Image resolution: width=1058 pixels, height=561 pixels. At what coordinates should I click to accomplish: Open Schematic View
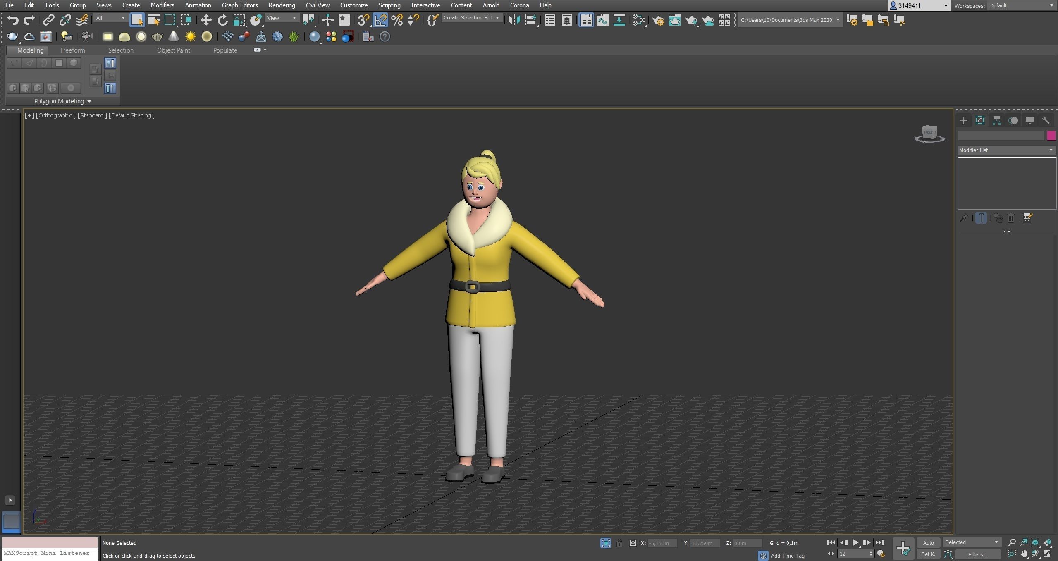(x=619, y=20)
